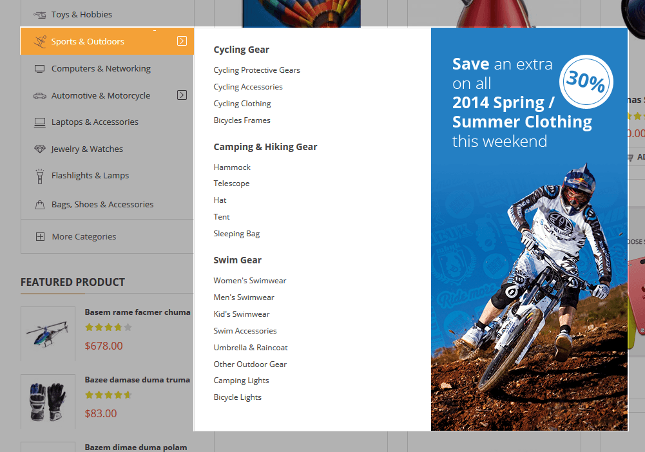Click the hot air balloon product image
This screenshot has height=452, width=645.
302,14
